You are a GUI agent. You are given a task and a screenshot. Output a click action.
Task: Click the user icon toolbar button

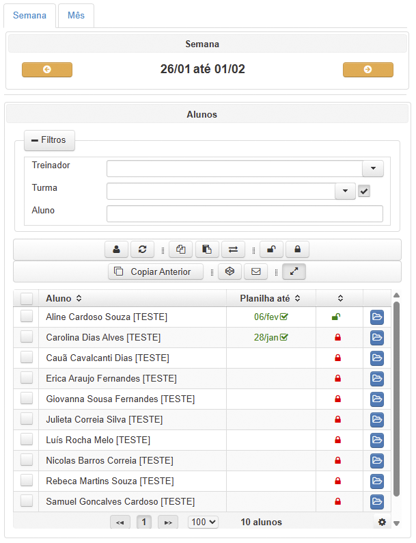click(116, 250)
